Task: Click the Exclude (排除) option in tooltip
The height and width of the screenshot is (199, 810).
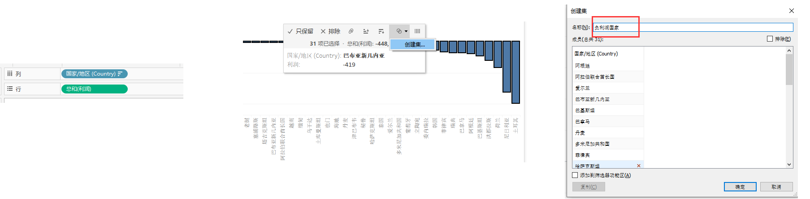Action: coord(330,31)
